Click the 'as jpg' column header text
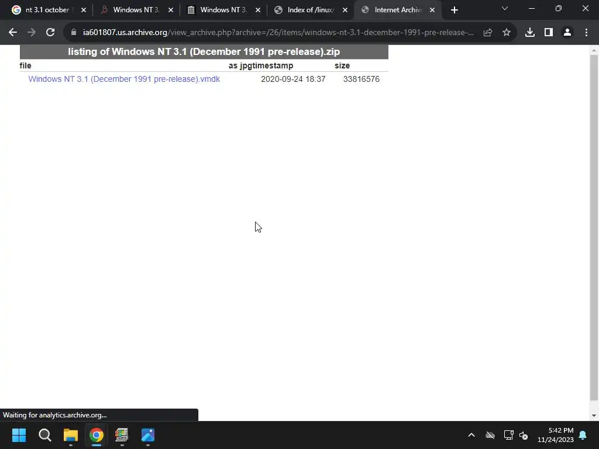599x449 pixels. click(240, 65)
